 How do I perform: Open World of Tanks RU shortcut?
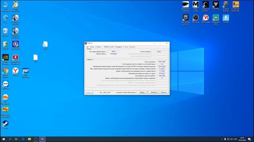[x=226, y=6]
